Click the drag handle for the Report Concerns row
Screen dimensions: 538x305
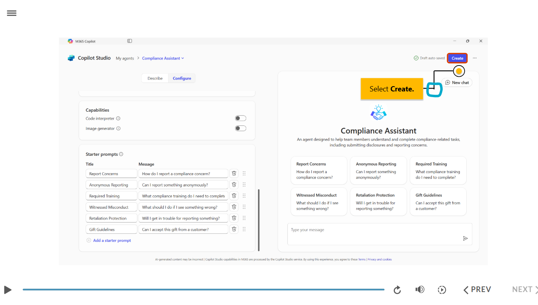coord(244,174)
